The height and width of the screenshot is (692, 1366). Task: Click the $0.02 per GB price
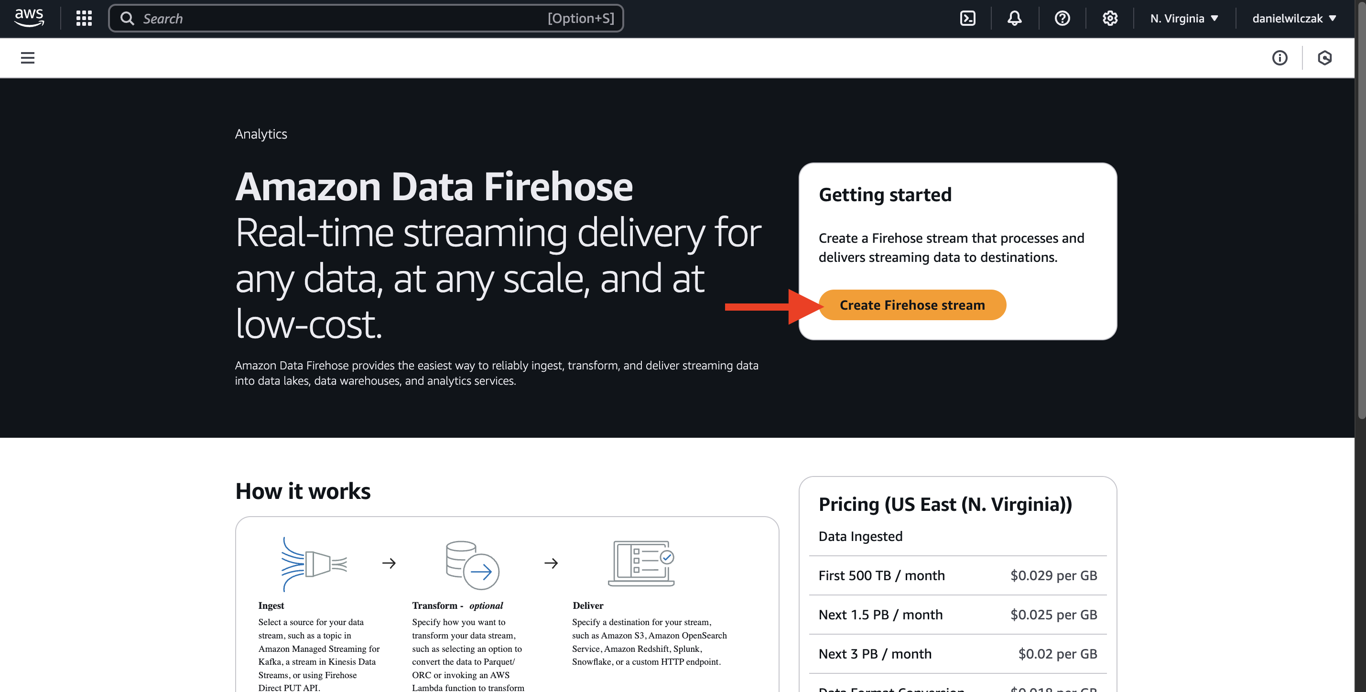coord(1057,654)
